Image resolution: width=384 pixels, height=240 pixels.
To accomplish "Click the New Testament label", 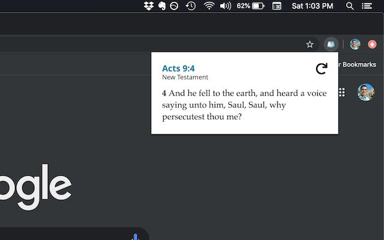I will coord(185,77).
